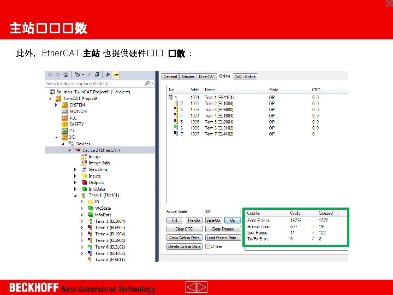Switch to the CoE - Online tab
The width and height of the screenshot is (393, 295).
(245, 76)
